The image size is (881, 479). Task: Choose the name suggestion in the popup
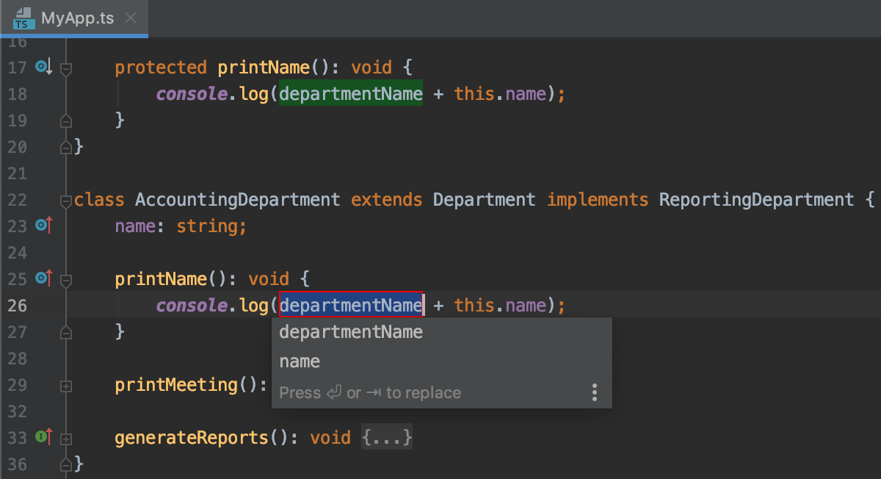[x=300, y=361]
